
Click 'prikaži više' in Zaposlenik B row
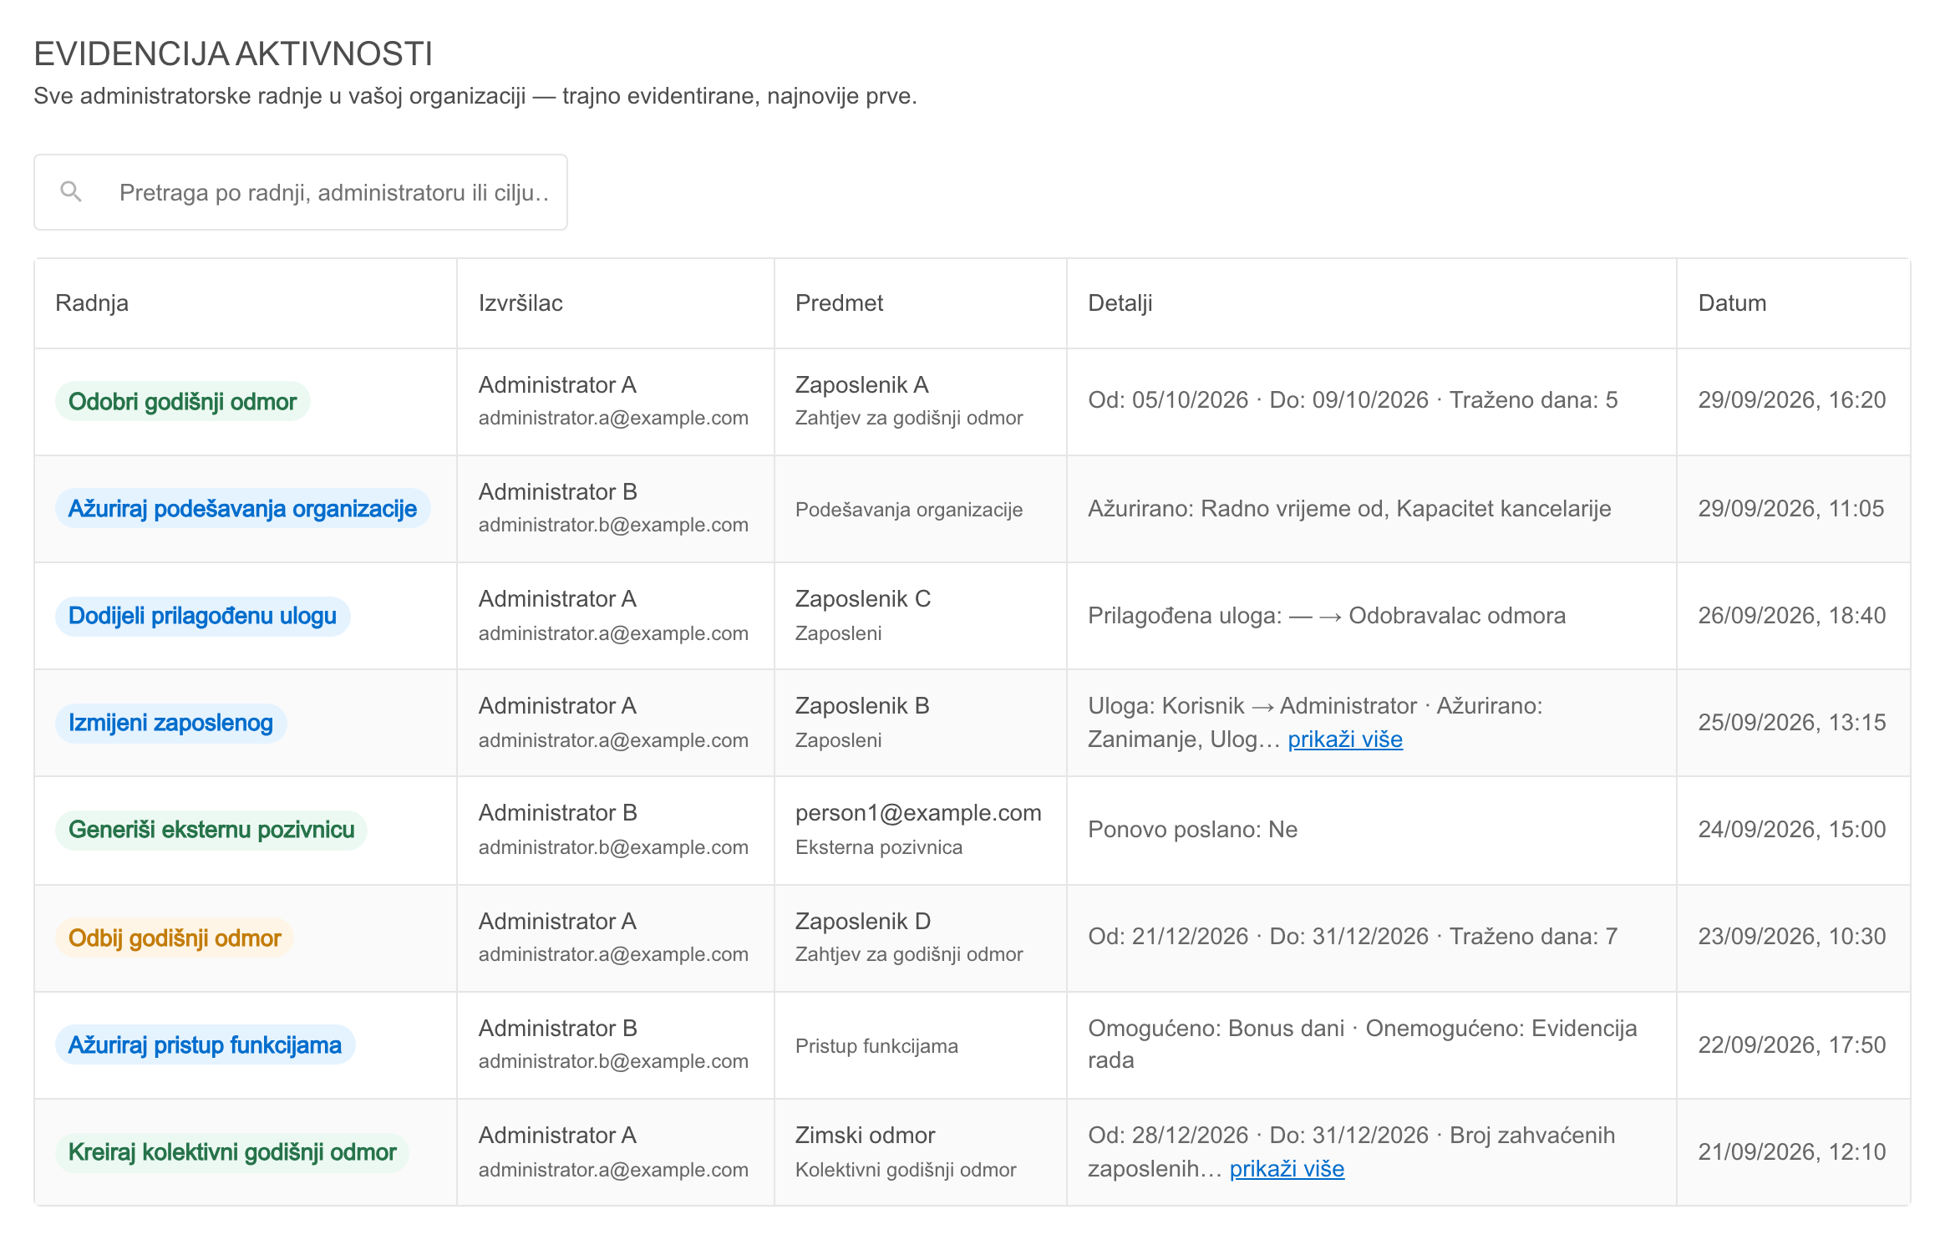(1345, 739)
